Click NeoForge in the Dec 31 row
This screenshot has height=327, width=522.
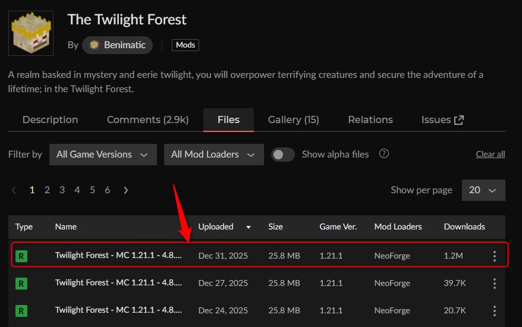click(392, 256)
